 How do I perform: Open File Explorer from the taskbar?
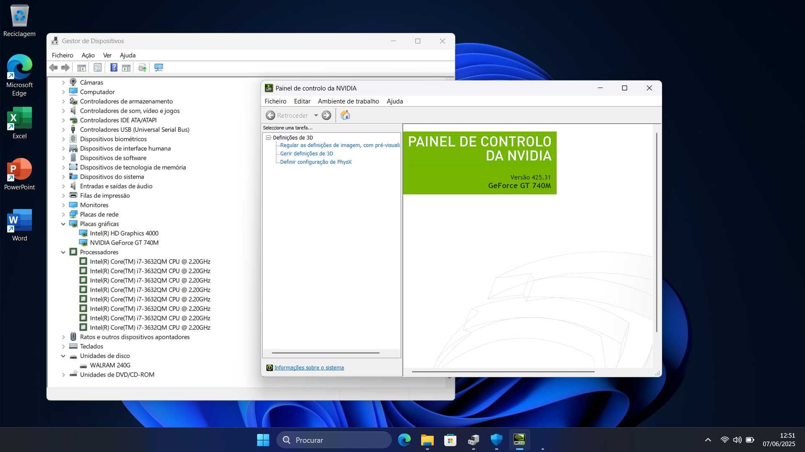point(427,440)
